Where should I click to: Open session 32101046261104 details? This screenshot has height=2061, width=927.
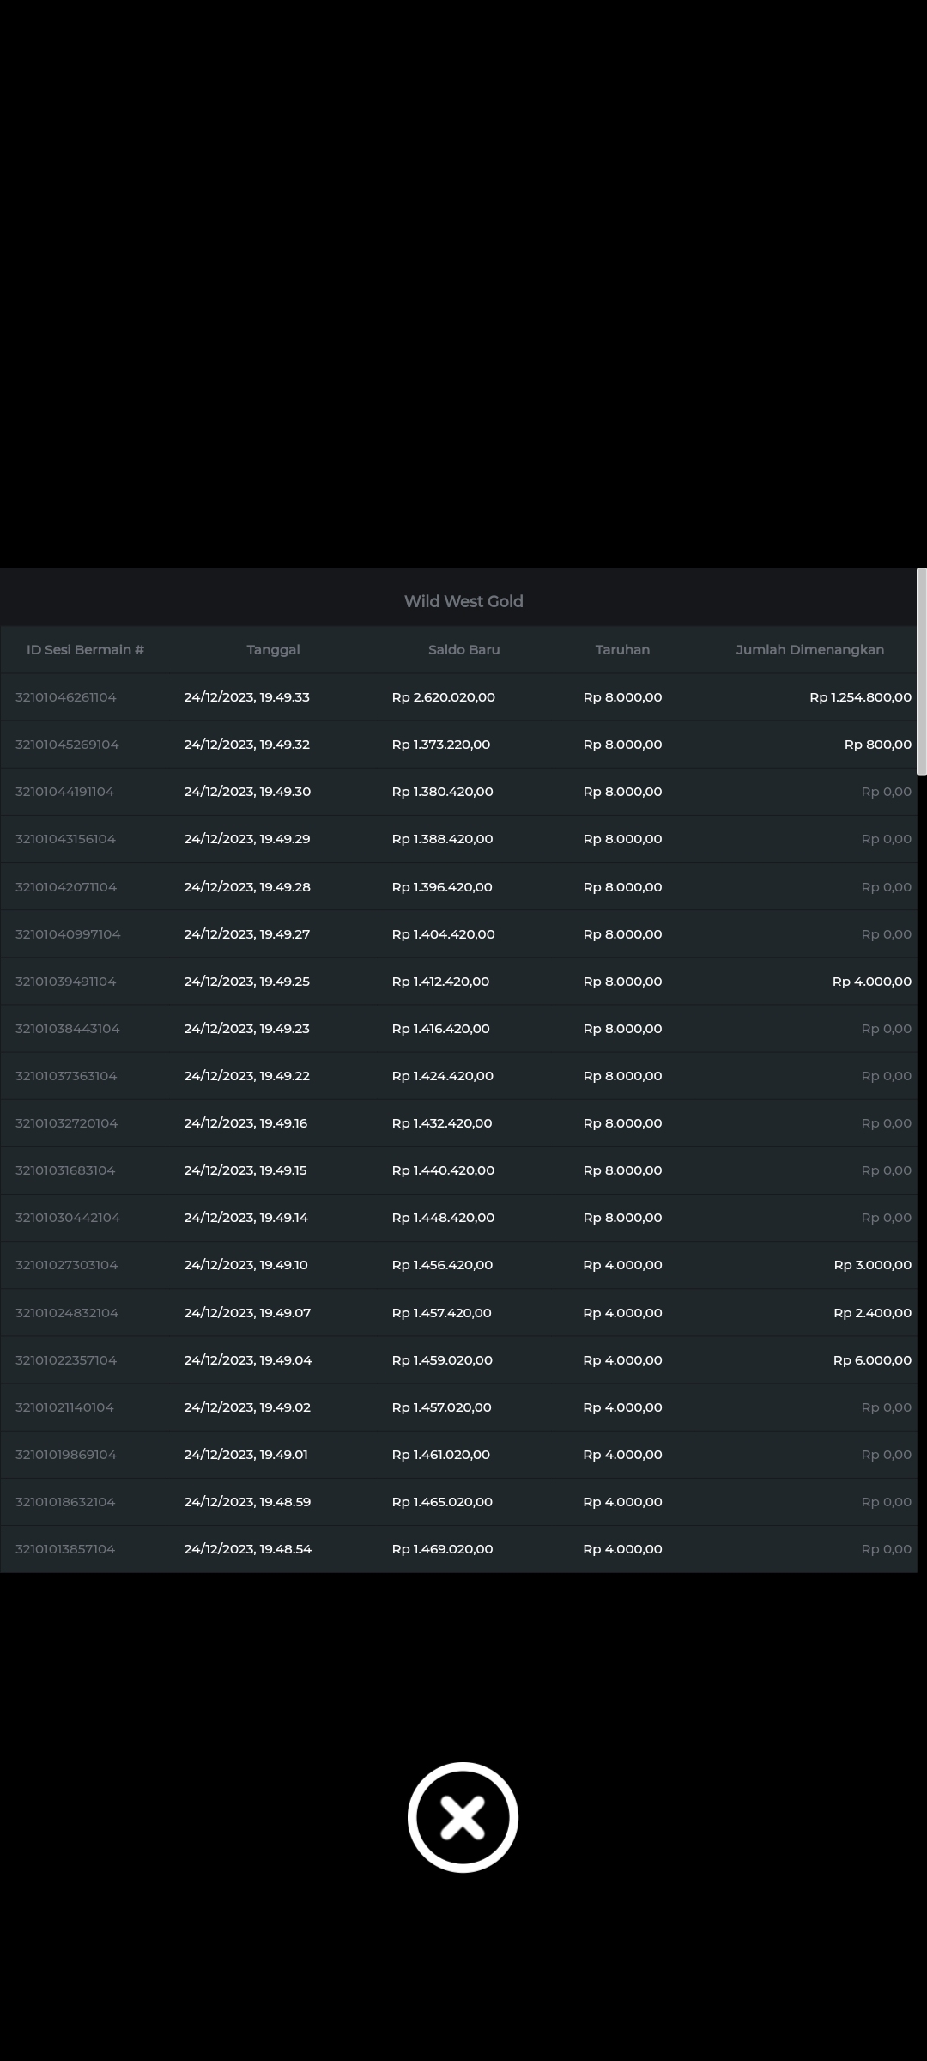[x=458, y=697]
